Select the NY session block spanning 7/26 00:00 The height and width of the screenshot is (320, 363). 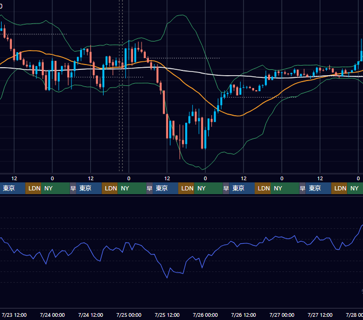208,188
